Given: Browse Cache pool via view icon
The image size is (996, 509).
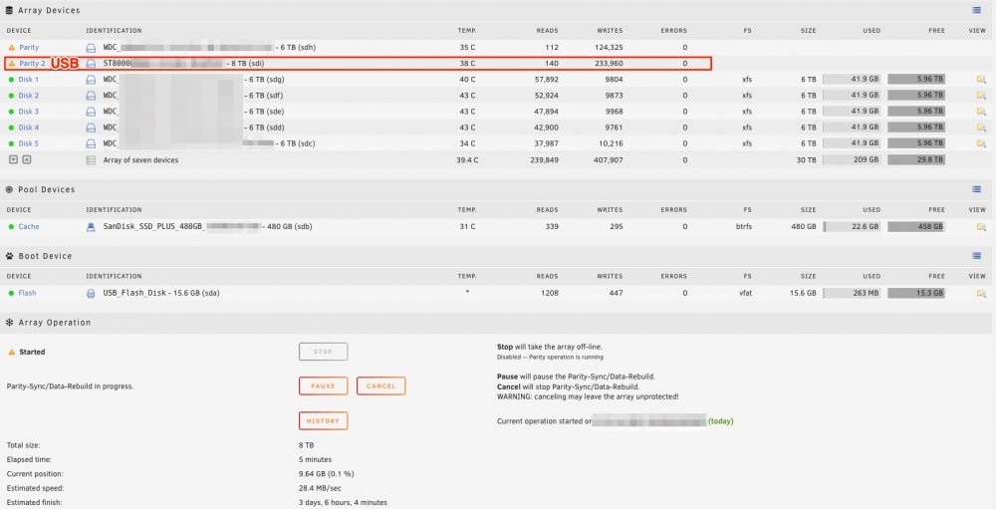Looking at the screenshot, I should coord(981,227).
